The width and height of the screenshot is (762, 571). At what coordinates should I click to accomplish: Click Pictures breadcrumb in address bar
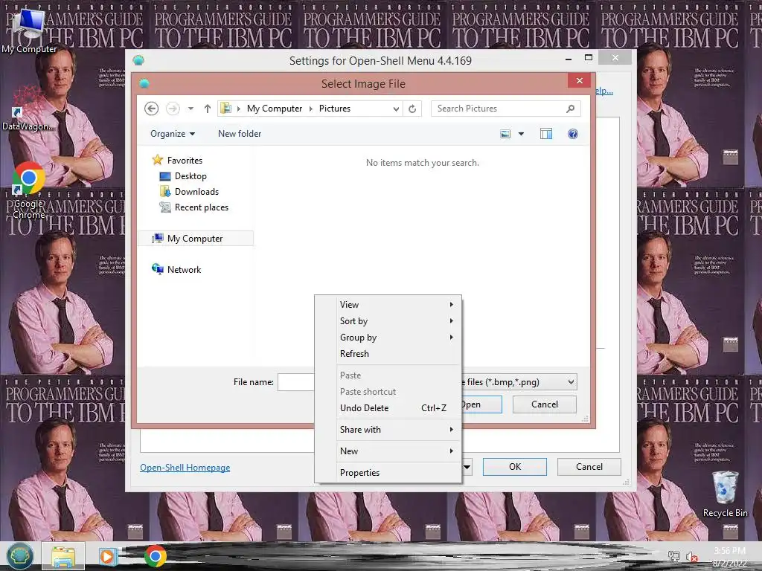pyautogui.click(x=334, y=109)
